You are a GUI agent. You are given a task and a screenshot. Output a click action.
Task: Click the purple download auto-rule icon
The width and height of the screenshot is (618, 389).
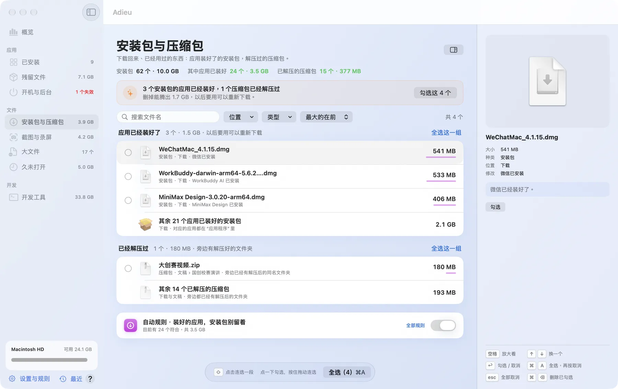130,326
